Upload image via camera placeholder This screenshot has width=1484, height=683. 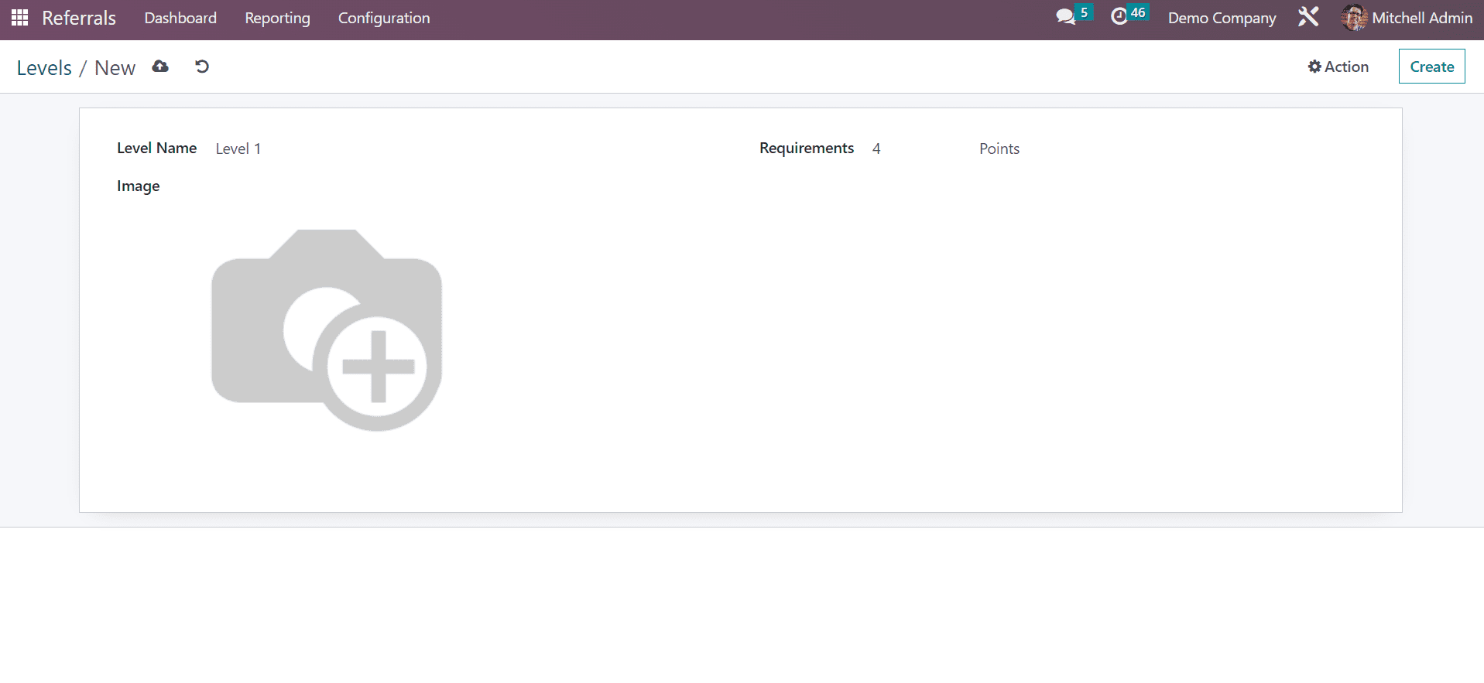(327, 330)
